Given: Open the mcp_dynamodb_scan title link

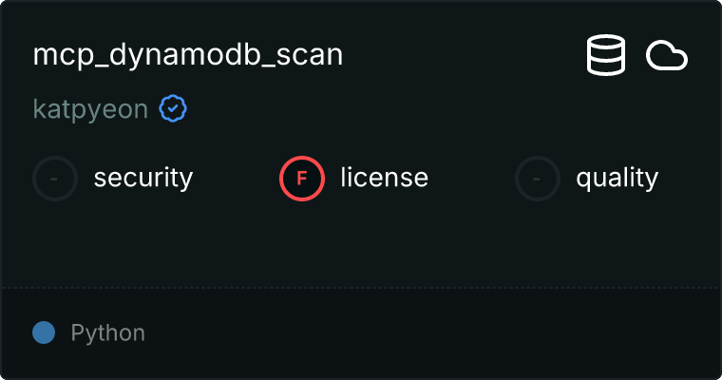Looking at the screenshot, I should 188,55.
